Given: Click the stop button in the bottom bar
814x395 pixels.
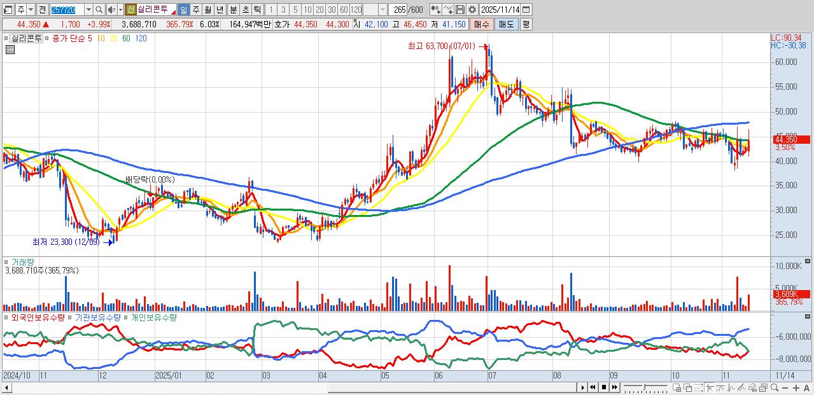Looking at the screenshot, I should point(604,387).
